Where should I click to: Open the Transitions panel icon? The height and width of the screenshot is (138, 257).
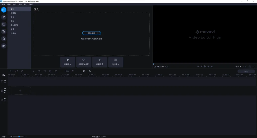4,24
